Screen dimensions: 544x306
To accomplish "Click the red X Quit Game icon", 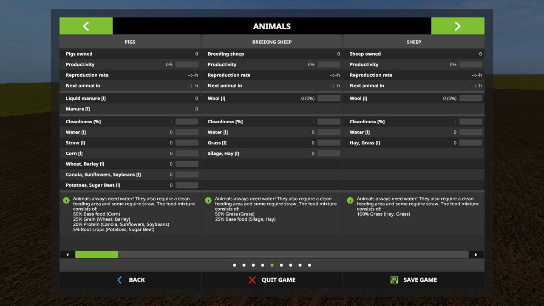I will coord(252,280).
